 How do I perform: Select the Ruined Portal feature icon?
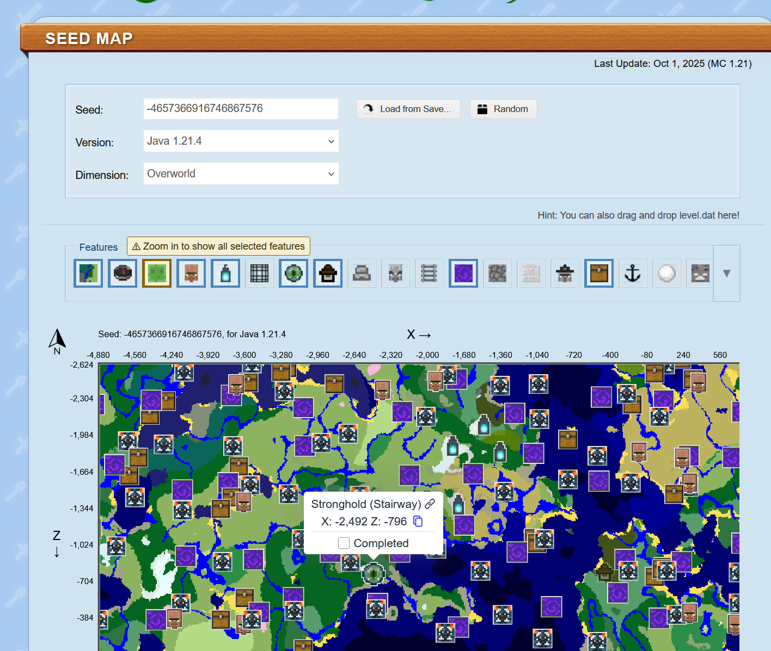pyautogui.click(x=463, y=273)
